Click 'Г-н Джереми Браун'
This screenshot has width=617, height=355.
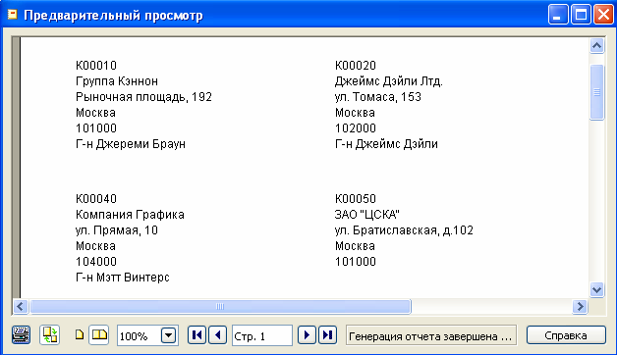131,144
